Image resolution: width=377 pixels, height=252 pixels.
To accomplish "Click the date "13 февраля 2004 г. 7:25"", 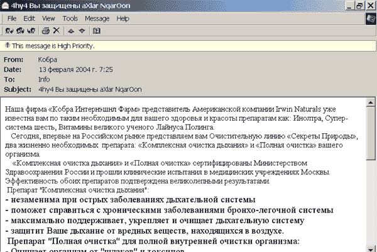I will 75,70.
